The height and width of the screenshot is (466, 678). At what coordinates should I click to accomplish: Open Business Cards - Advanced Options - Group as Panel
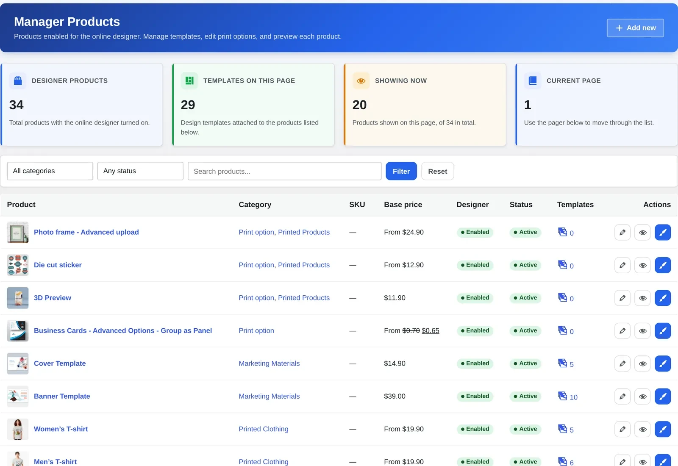tap(123, 331)
